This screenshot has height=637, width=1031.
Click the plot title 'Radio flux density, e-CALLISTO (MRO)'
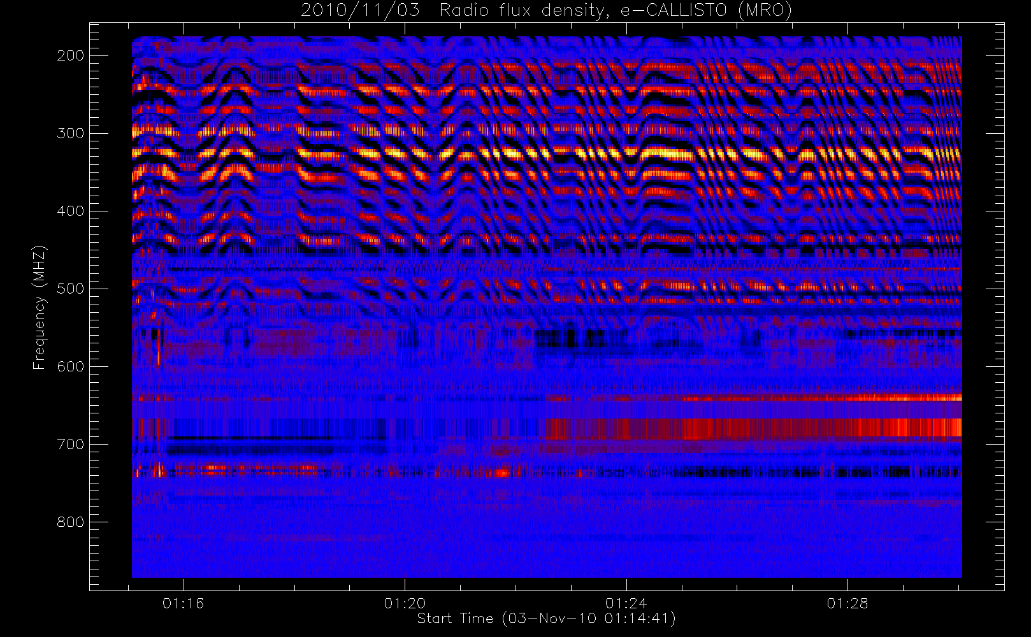[616, 11]
